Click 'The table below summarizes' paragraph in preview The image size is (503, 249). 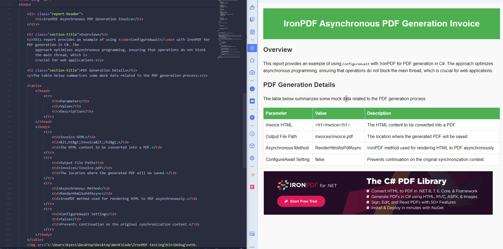[x=345, y=99]
